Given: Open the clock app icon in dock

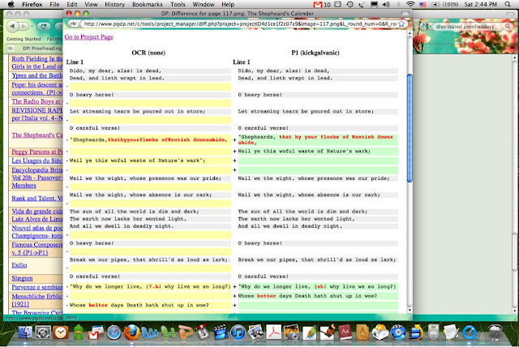Looking at the screenshot, I should (x=61, y=332).
